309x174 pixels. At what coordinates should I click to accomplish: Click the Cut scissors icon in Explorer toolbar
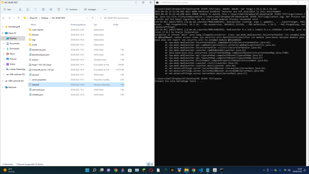pos(20,10)
